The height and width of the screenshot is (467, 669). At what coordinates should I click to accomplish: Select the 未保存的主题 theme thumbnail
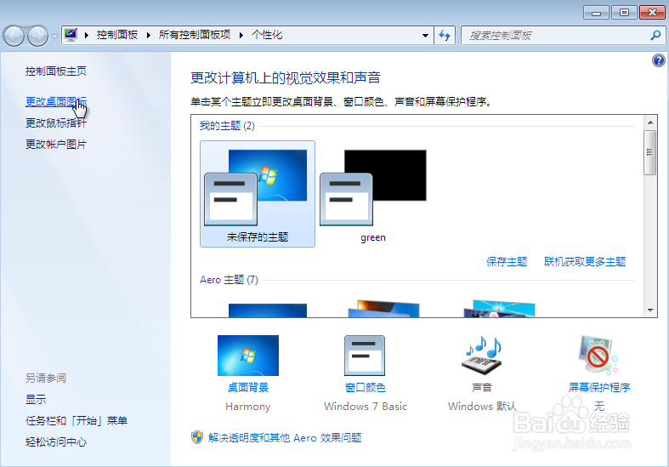coord(258,194)
